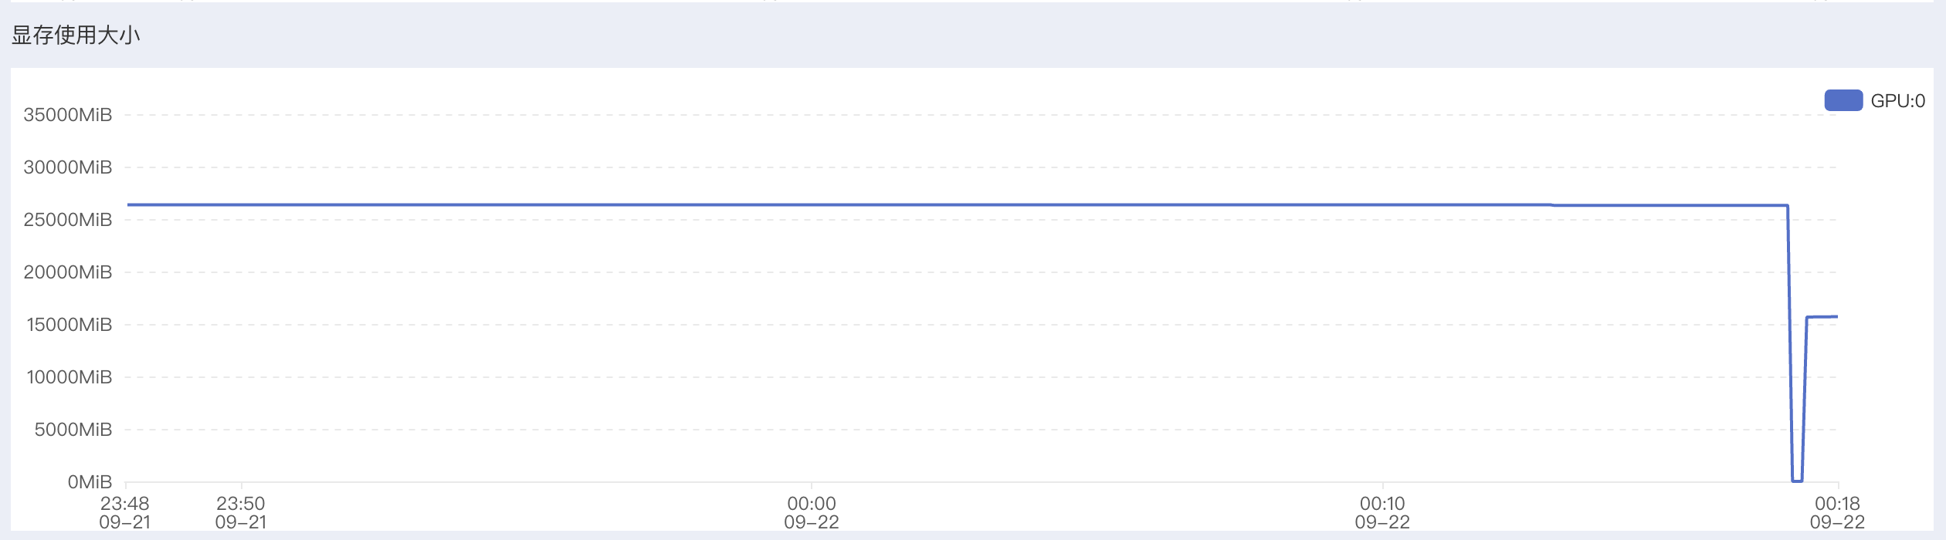Image resolution: width=1946 pixels, height=540 pixels.
Task: Toggle the GPU:0 legend color swatch
Action: point(1843,100)
